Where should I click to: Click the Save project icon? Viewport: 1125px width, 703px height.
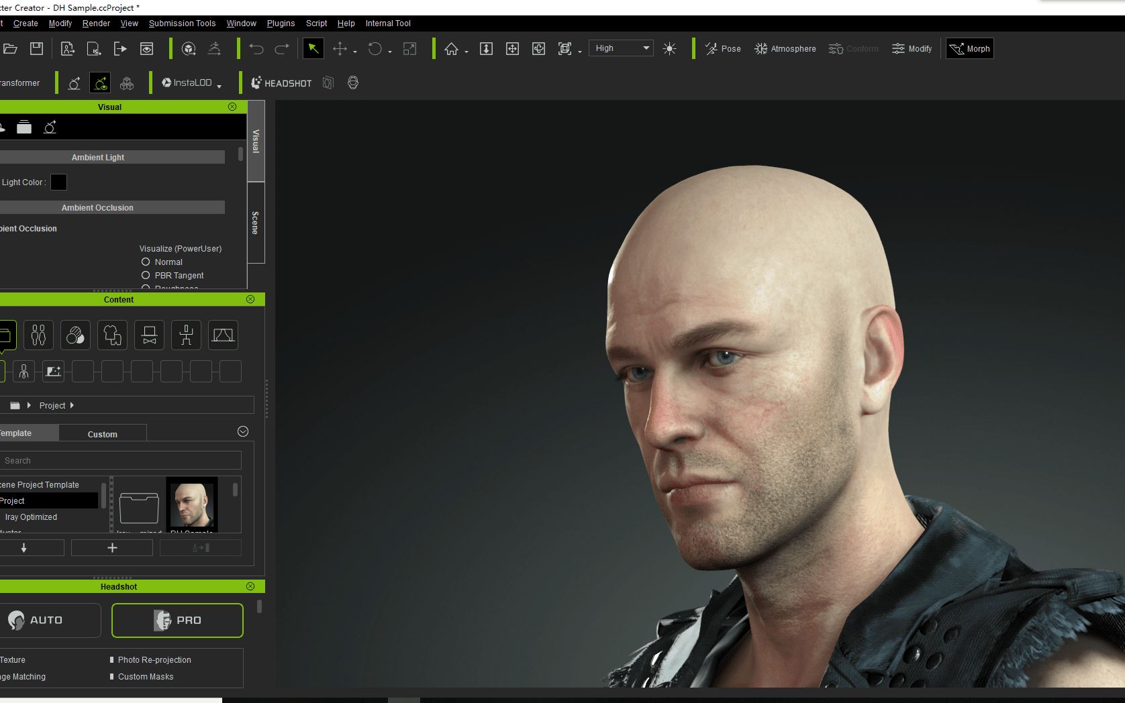click(x=37, y=48)
